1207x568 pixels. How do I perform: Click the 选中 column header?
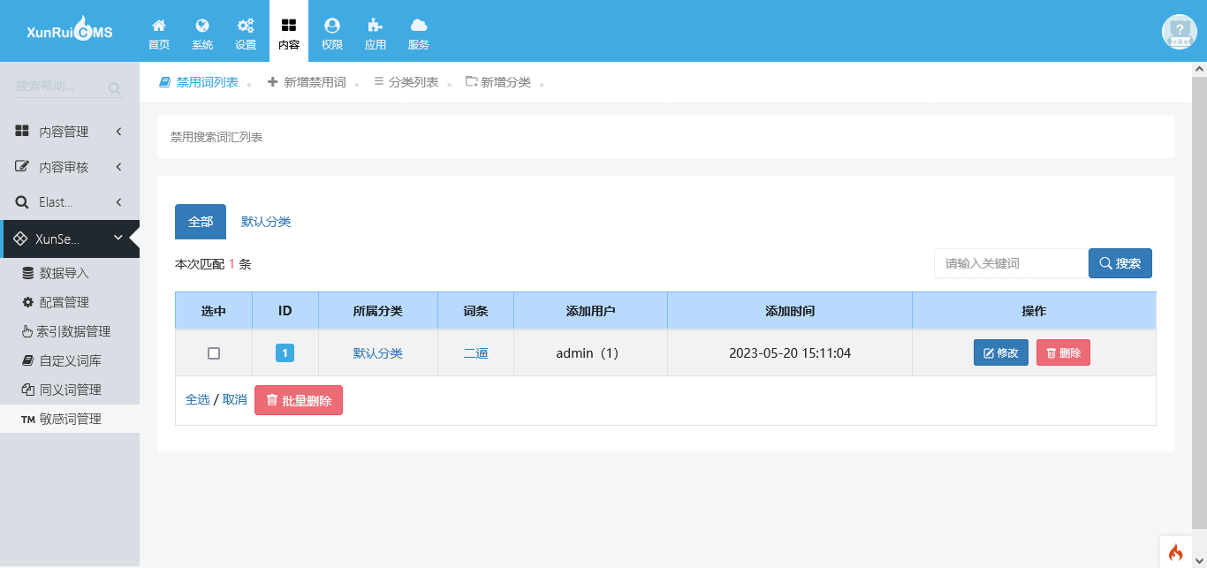click(214, 311)
